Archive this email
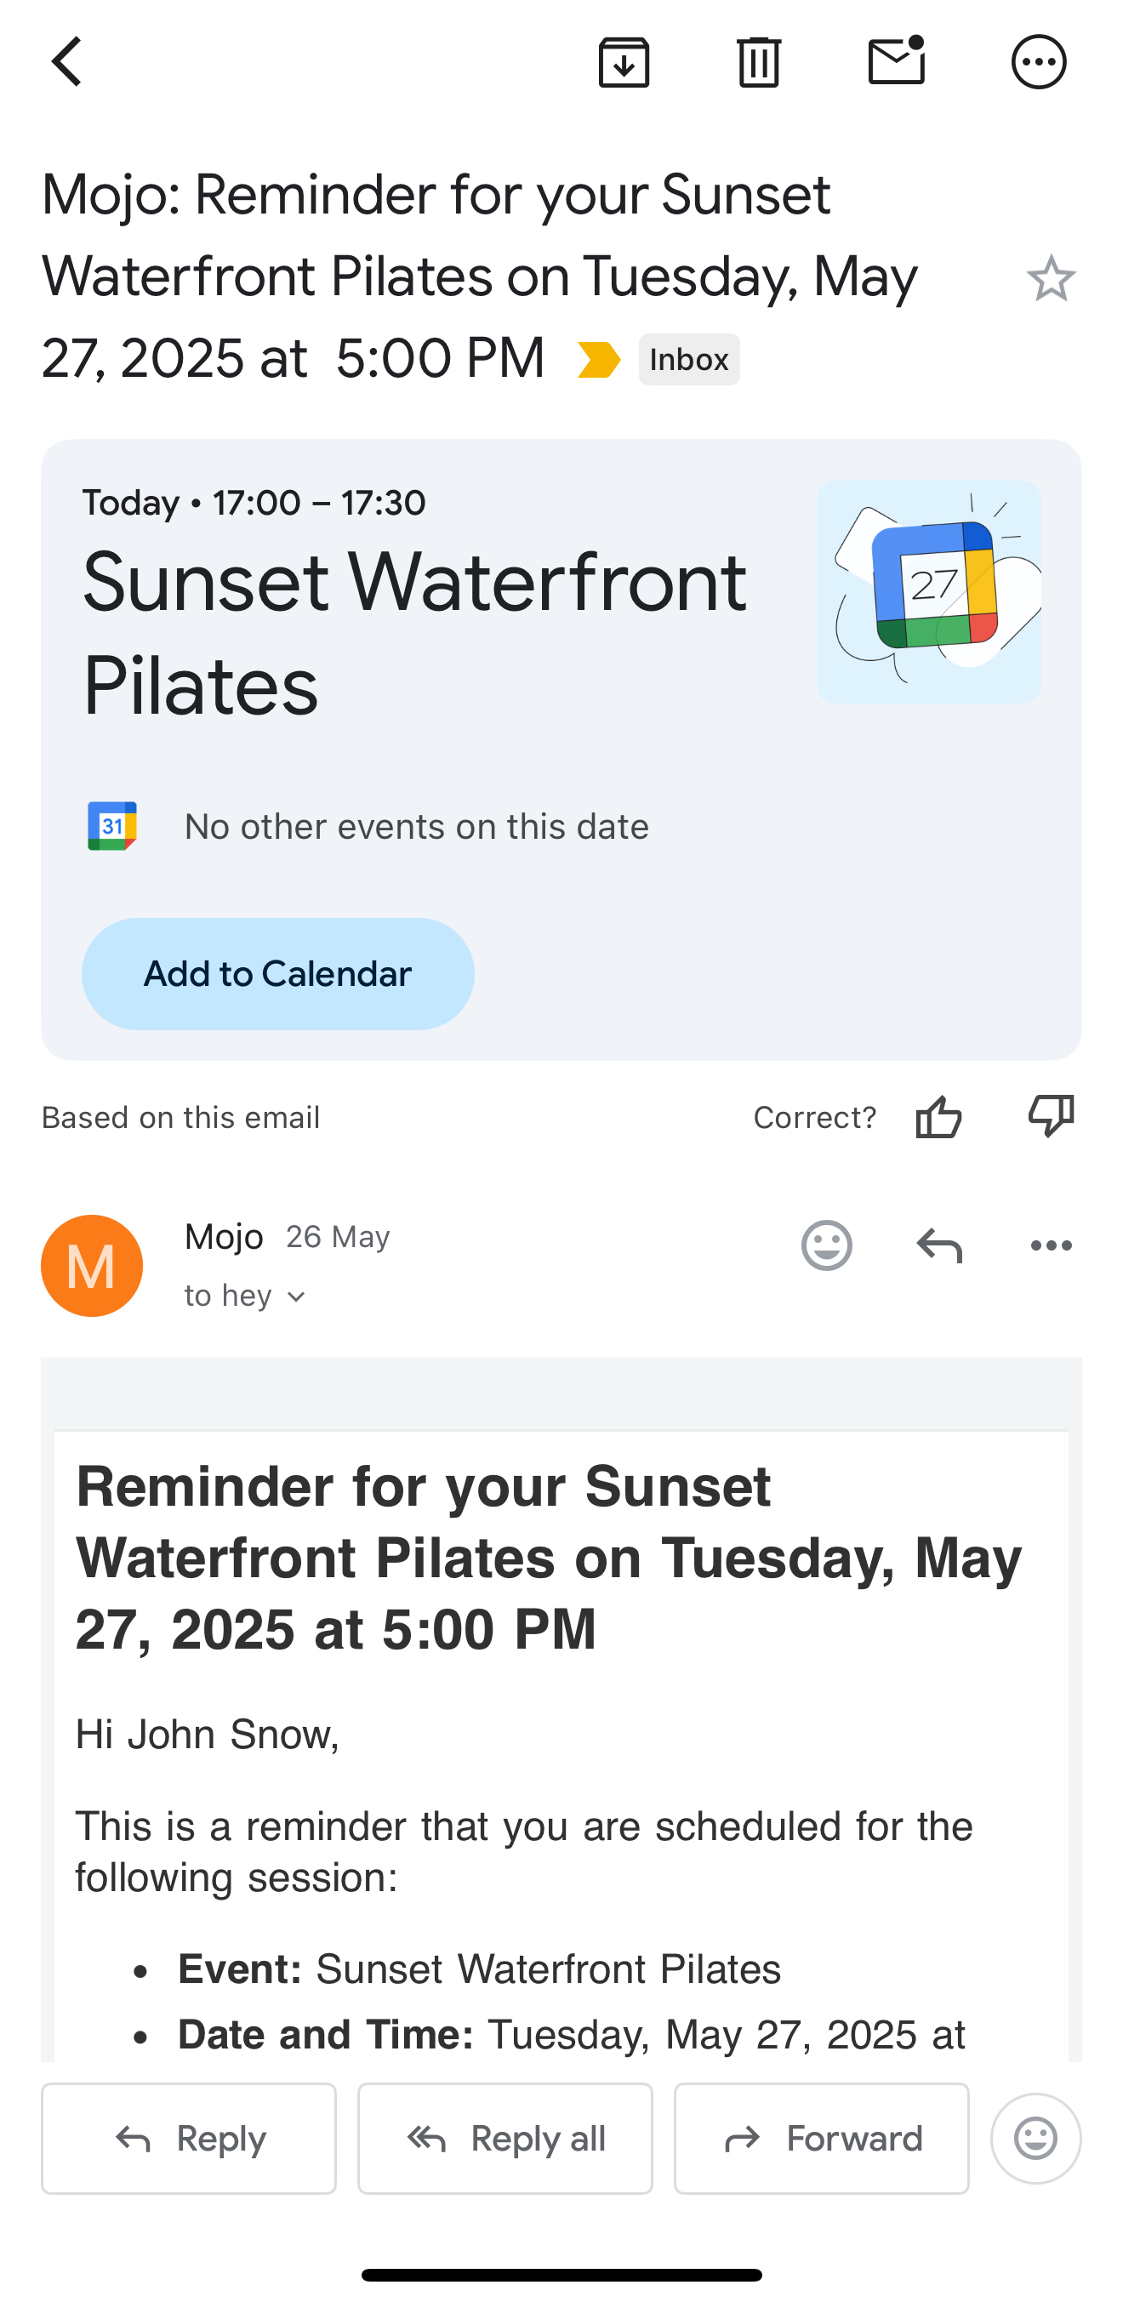Viewport: 1123px width, 2302px height. (x=624, y=63)
